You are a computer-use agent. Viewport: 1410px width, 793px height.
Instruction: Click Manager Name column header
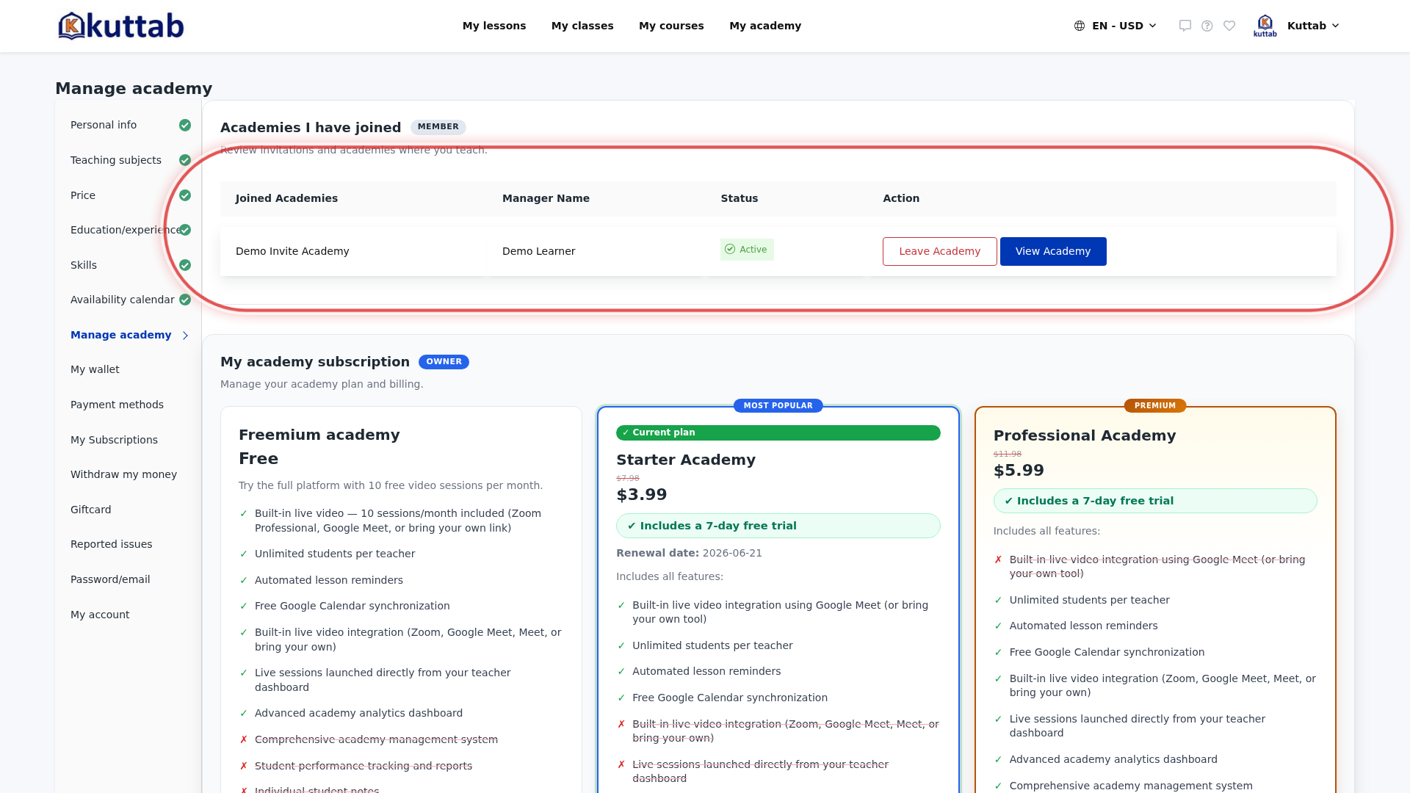546,198
